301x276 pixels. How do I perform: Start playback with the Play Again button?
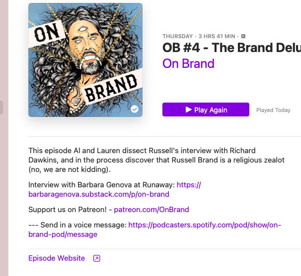(x=206, y=110)
